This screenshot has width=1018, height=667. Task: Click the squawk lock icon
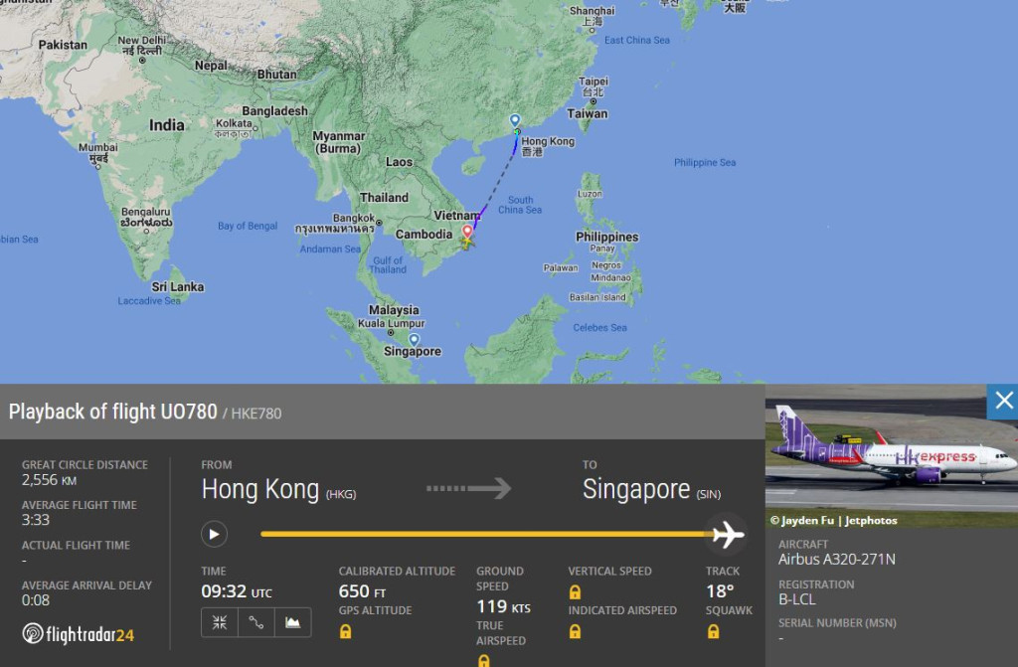click(x=713, y=631)
